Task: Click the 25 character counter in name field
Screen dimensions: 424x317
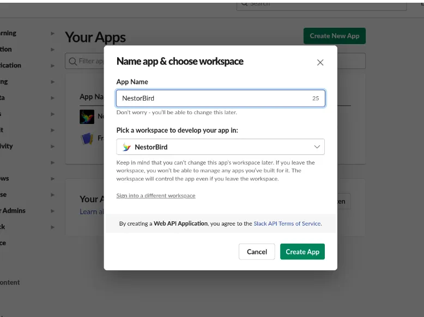Action: pos(316,98)
